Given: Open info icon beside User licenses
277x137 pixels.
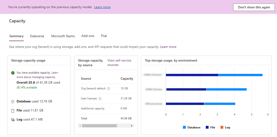Looking at the screenshot, I should [x=100, y=99].
